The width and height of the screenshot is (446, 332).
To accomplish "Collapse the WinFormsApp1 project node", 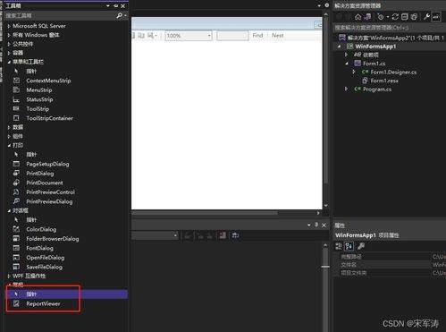I will (x=339, y=47).
